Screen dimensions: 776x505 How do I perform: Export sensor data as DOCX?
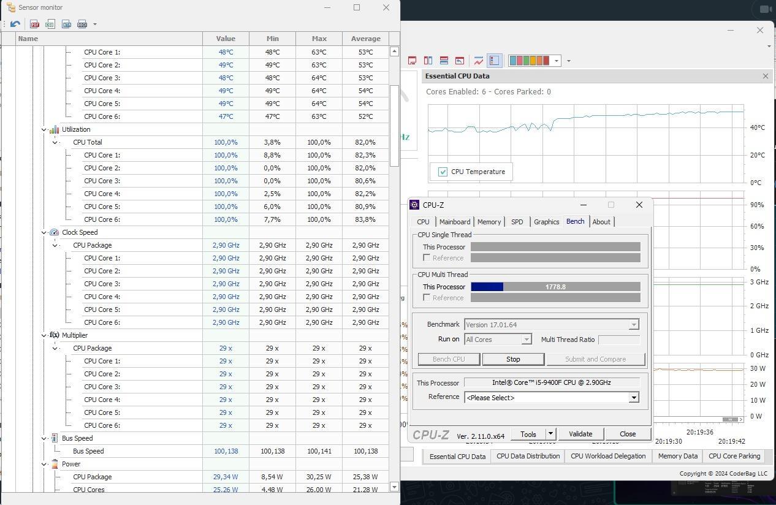pos(82,24)
